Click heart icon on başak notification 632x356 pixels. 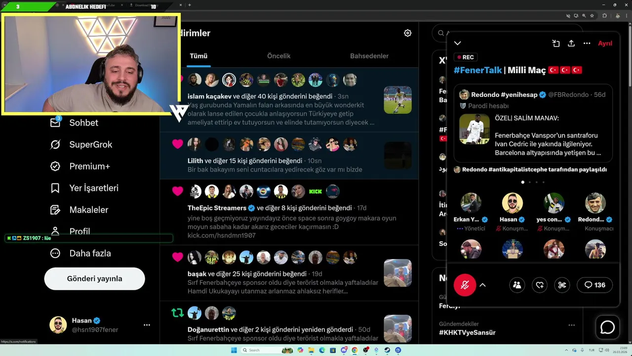coord(177,257)
